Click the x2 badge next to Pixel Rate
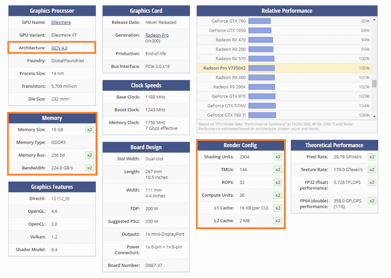This screenshot has height=278, width=391. click(x=372, y=157)
